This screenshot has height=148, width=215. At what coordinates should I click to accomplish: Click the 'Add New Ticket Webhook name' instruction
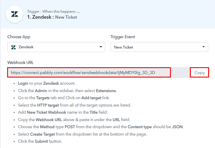[x=63, y=112]
